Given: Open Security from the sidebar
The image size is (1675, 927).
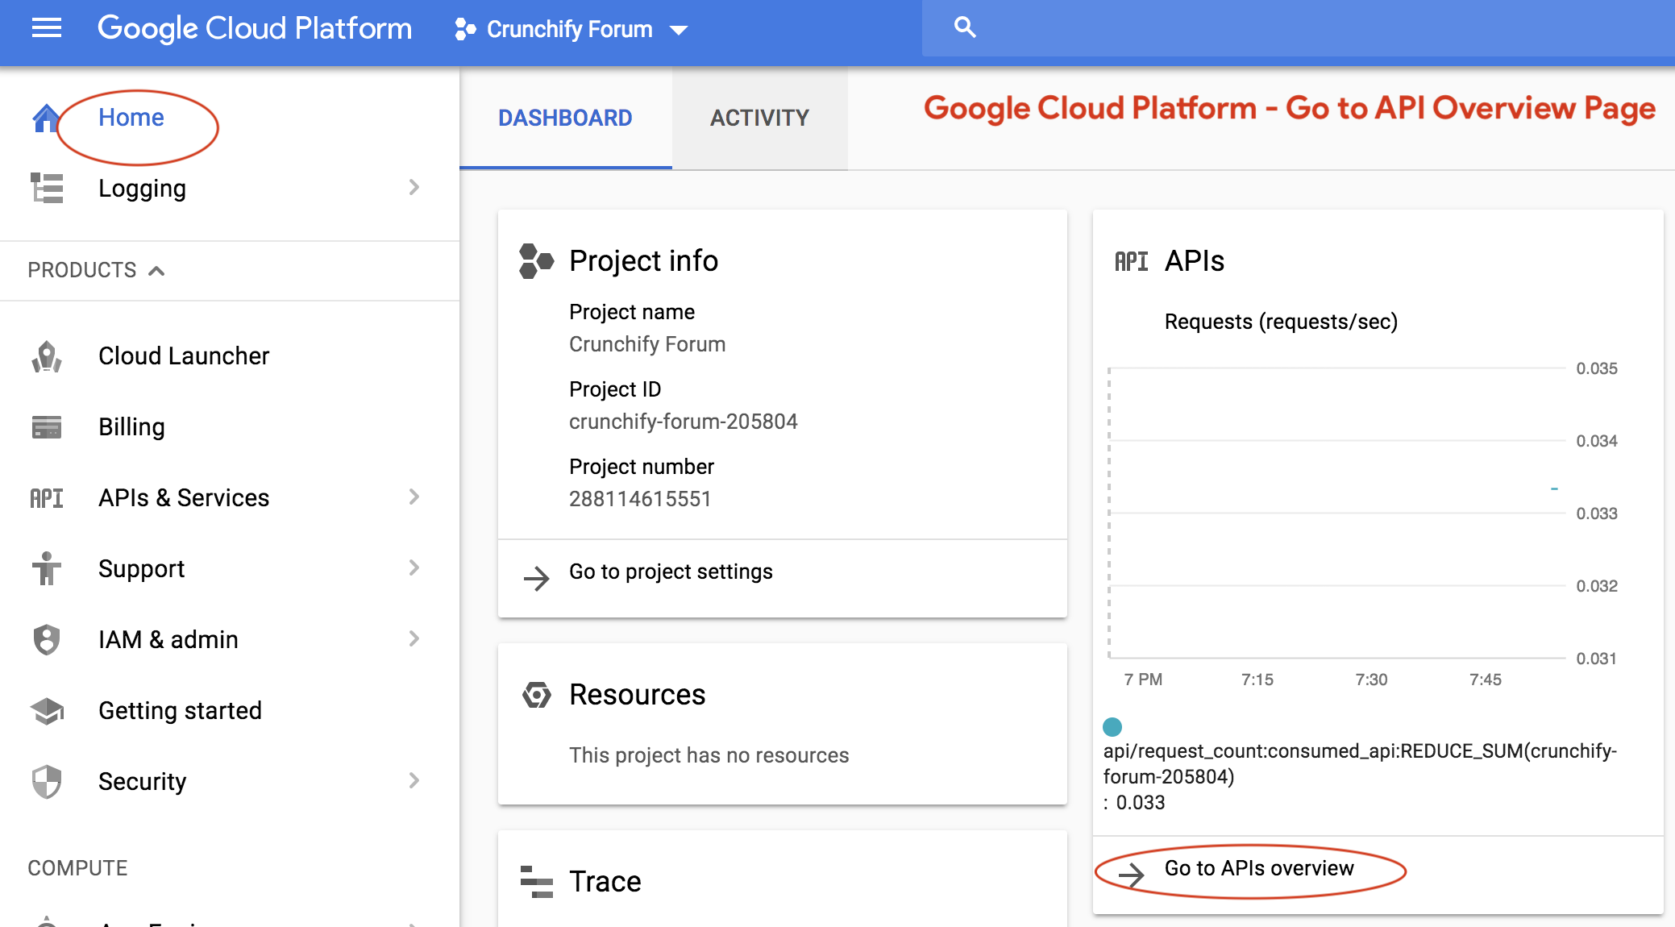Looking at the screenshot, I should point(142,782).
